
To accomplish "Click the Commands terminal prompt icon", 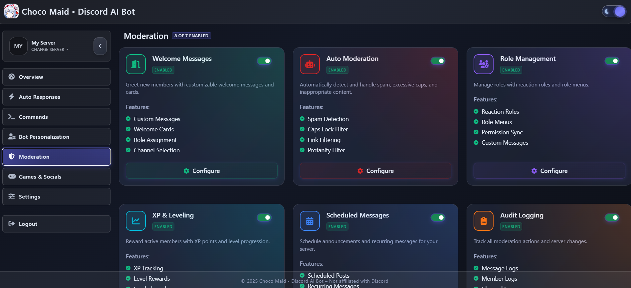I will click(x=12, y=117).
